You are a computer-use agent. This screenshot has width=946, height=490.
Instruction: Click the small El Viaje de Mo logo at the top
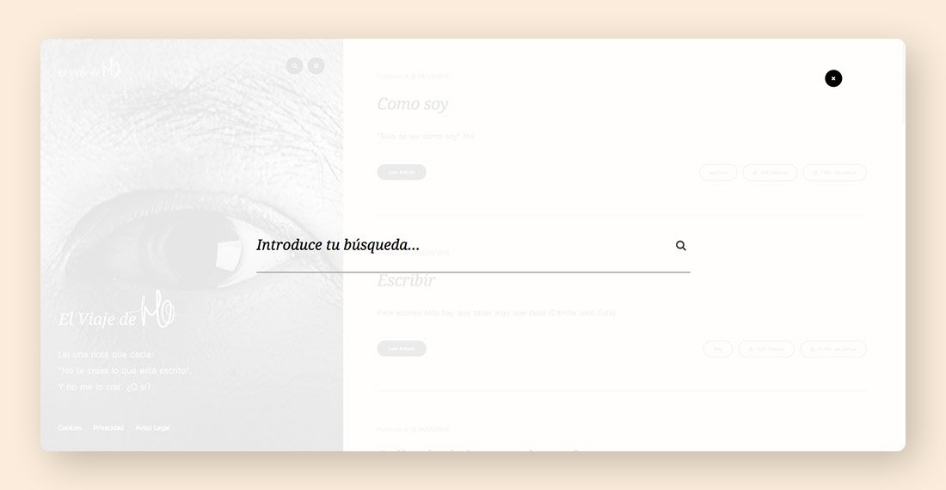[x=90, y=68]
